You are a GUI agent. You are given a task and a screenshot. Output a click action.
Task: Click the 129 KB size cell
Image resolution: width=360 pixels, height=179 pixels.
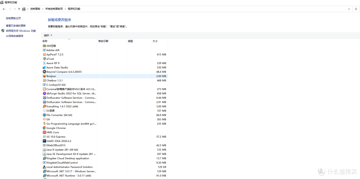point(162,167)
